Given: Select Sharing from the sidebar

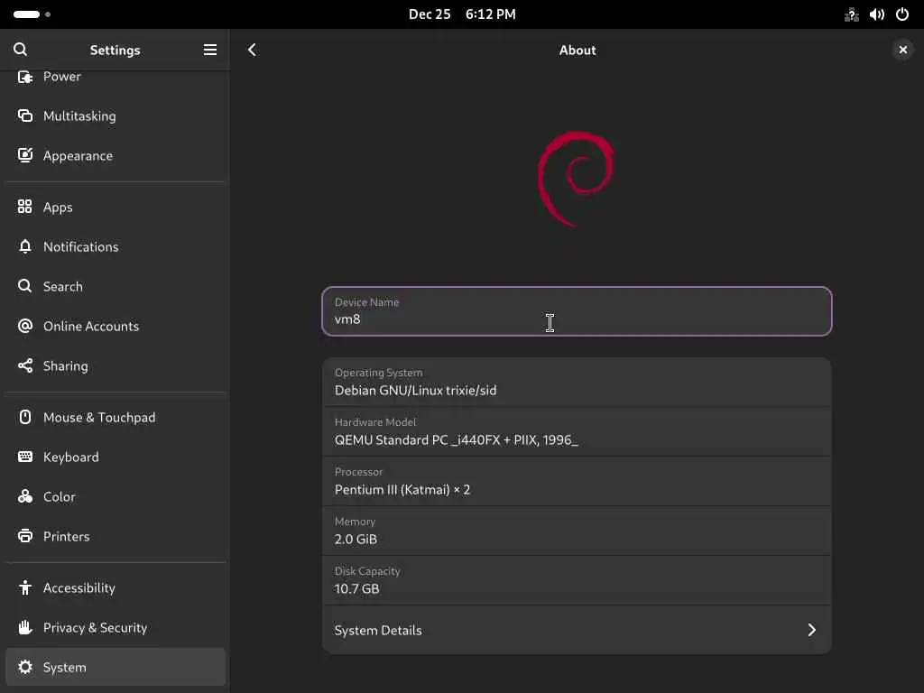Looking at the screenshot, I should [115, 366].
